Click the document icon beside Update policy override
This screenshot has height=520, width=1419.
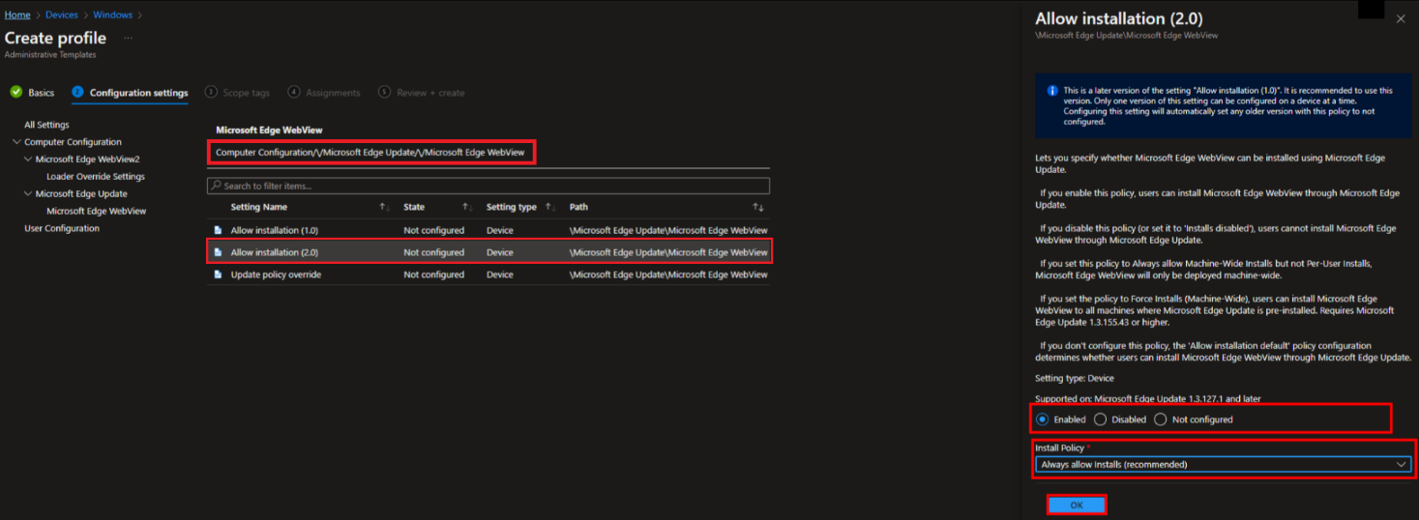[x=218, y=275]
